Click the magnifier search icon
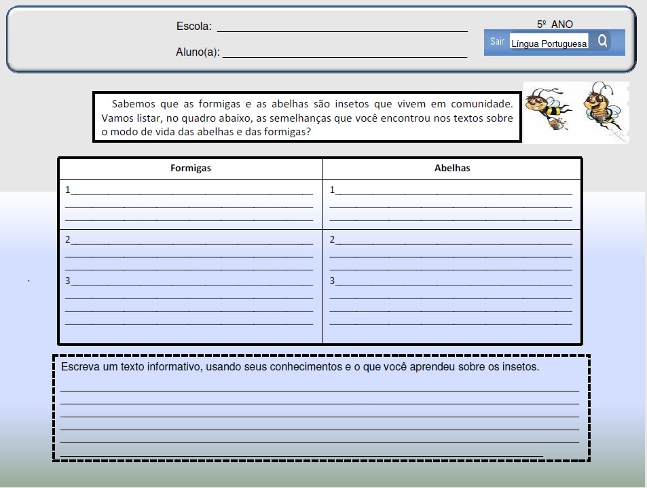Viewport: 647px width, 488px height. 602,41
